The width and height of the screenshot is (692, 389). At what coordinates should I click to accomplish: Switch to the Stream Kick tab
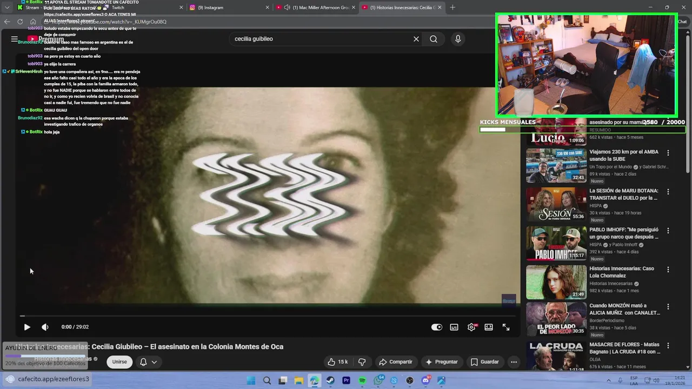pyautogui.click(x=57, y=8)
